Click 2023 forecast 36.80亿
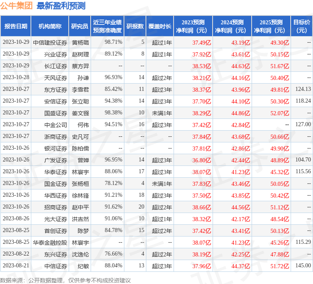Image resolution: width=313 pixels, height=284 pixels. (x=202, y=160)
